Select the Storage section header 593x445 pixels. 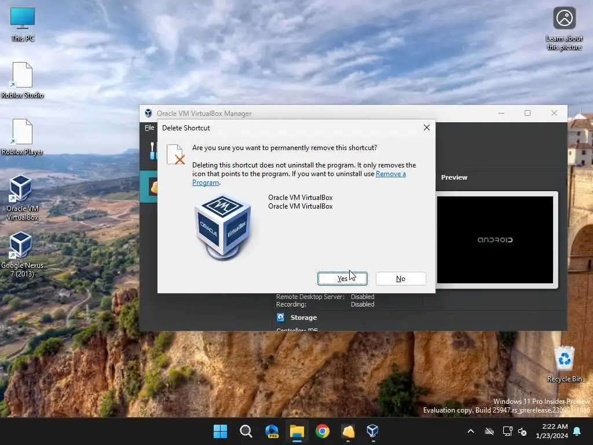tap(303, 318)
